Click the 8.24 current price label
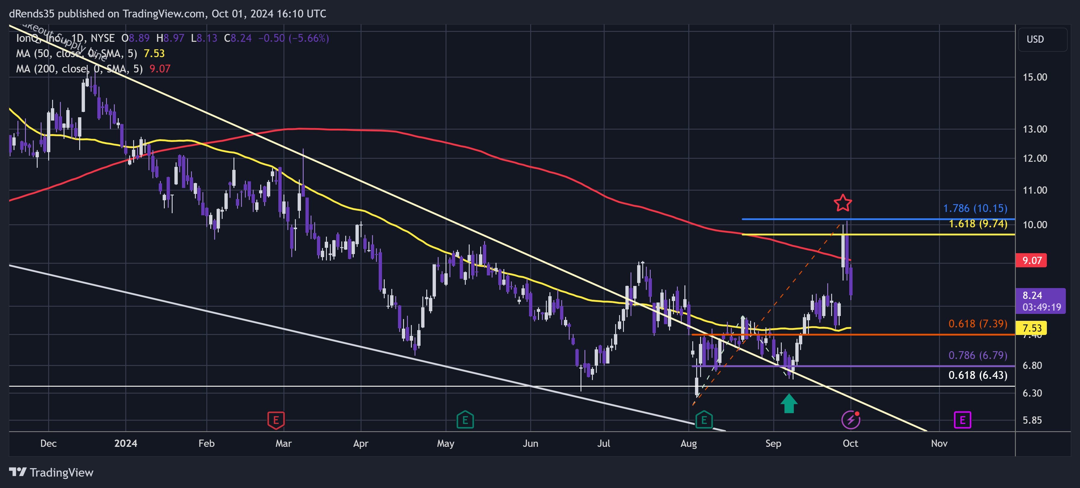The height and width of the screenshot is (488, 1080). pos(1041,301)
